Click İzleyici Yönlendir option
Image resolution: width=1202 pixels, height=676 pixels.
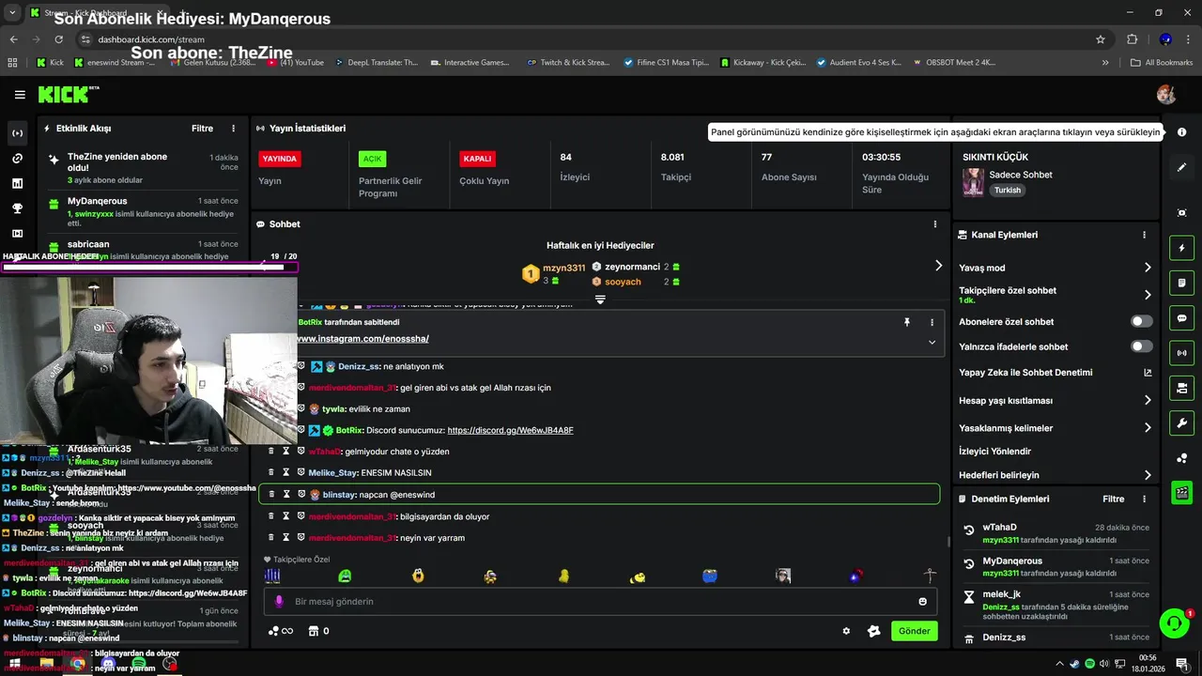994,452
